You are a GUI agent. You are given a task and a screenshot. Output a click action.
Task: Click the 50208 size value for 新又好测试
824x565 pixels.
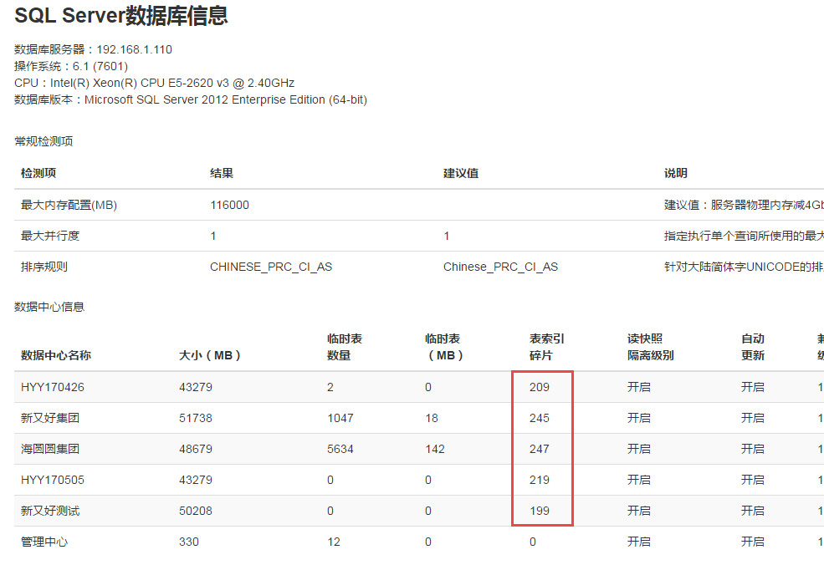click(196, 511)
